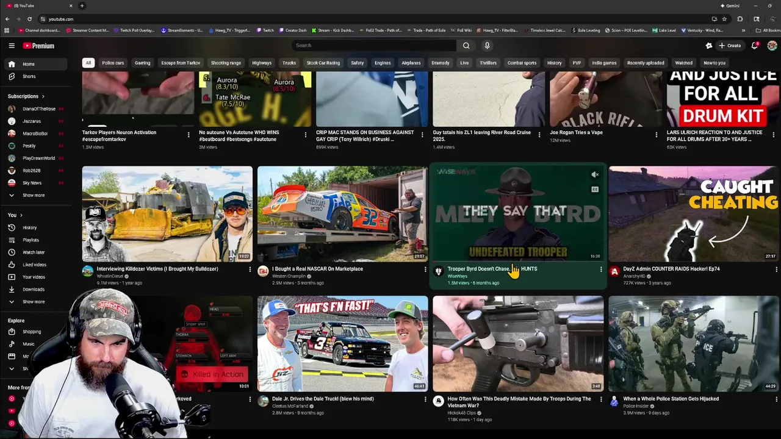The width and height of the screenshot is (781, 439).
Task: Open the You section chevron
Action: [x=21, y=215]
